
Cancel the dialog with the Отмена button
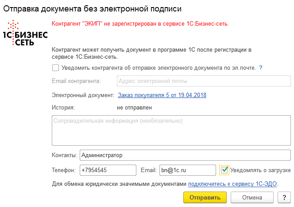[252, 197]
